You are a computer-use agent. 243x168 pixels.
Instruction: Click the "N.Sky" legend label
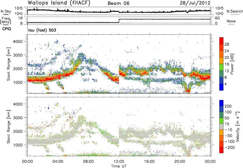point(6,11)
